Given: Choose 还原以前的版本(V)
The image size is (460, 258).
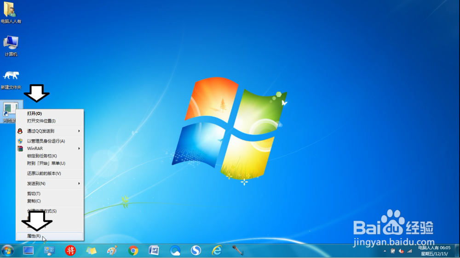Looking at the screenshot, I should tap(50, 174).
